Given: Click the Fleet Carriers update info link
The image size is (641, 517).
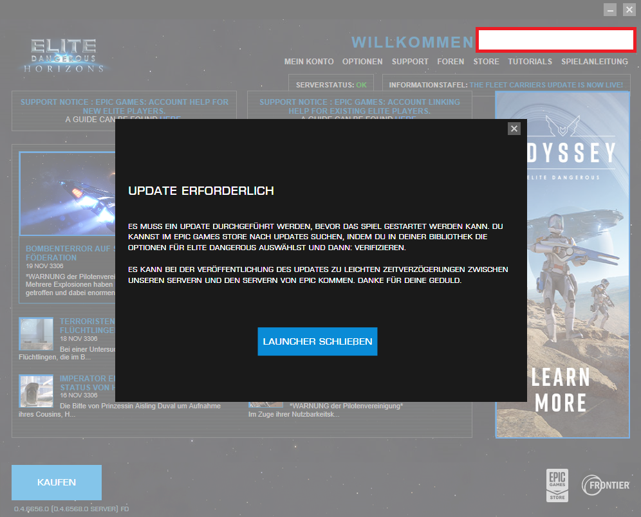Looking at the screenshot, I should point(546,85).
